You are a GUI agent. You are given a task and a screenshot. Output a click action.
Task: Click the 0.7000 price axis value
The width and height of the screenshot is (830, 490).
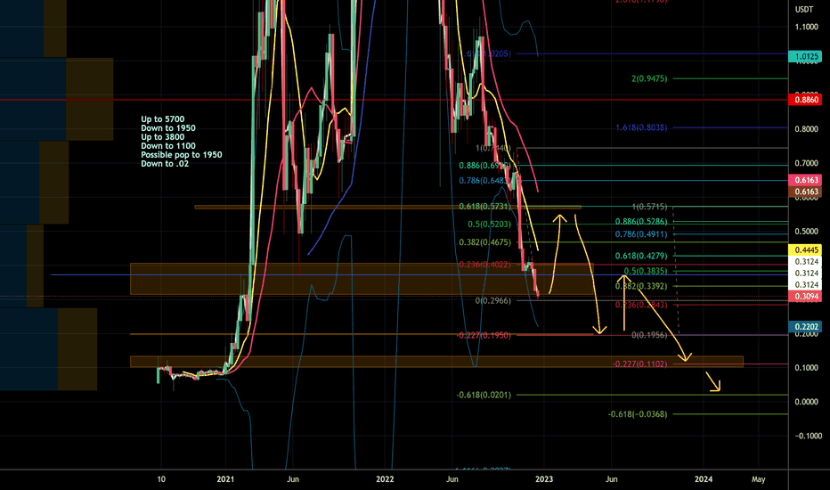[x=806, y=163]
